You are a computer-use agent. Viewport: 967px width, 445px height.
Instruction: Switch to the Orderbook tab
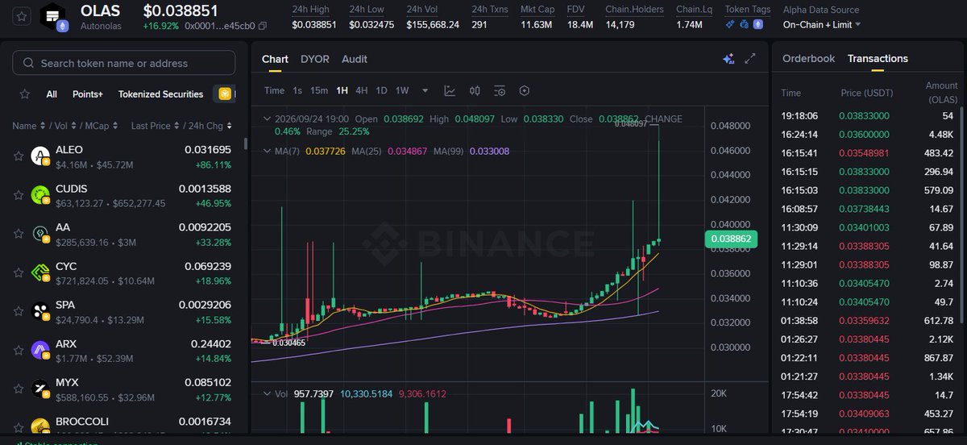[x=809, y=58]
